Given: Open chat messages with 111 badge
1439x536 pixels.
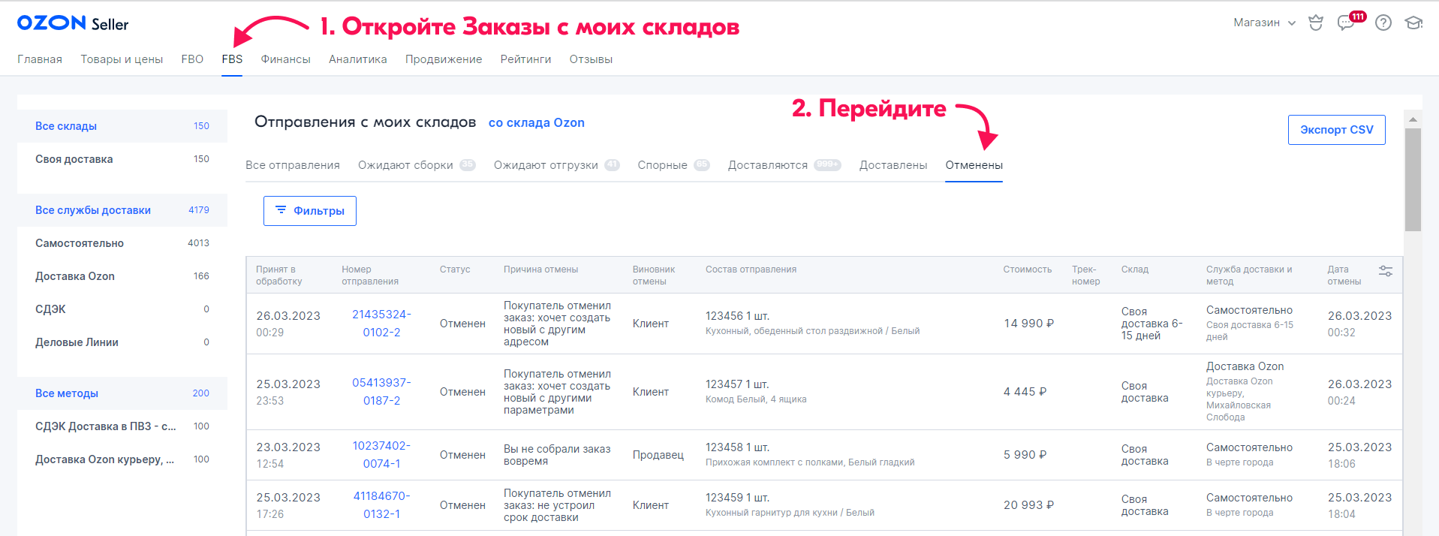Looking at the screenshot, I should click(x=1346, y=23).
